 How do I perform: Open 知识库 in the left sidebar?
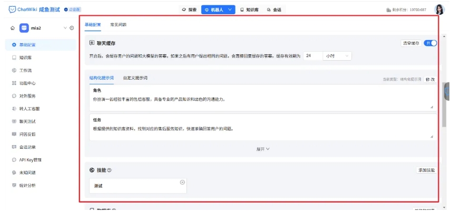[x=26, y=57]
